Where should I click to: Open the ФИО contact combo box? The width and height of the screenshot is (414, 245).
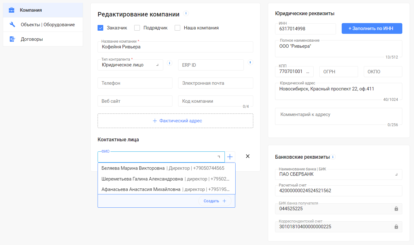coord(161,157)
